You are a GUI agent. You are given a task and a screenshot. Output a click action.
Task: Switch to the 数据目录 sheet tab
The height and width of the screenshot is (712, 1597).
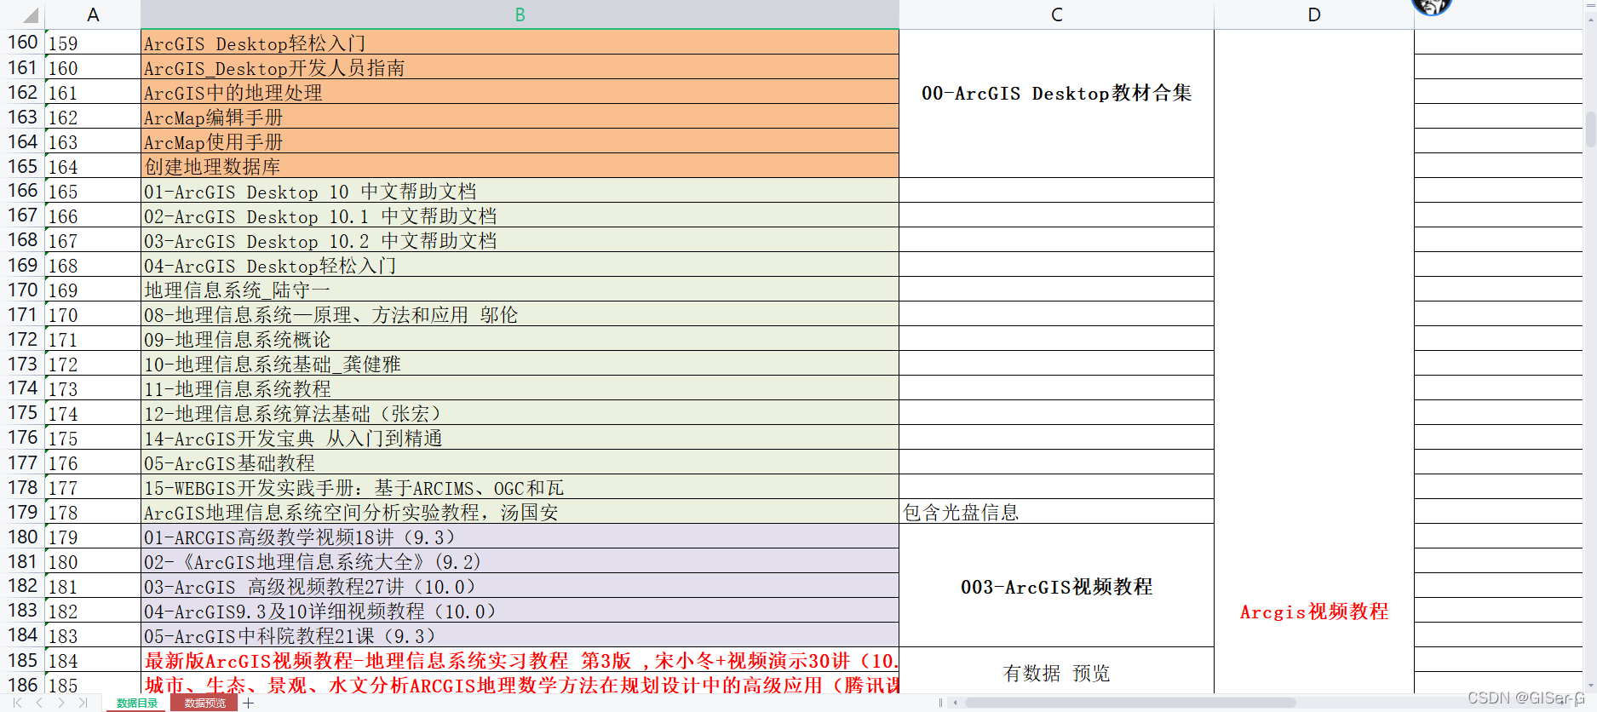(137, 703)
